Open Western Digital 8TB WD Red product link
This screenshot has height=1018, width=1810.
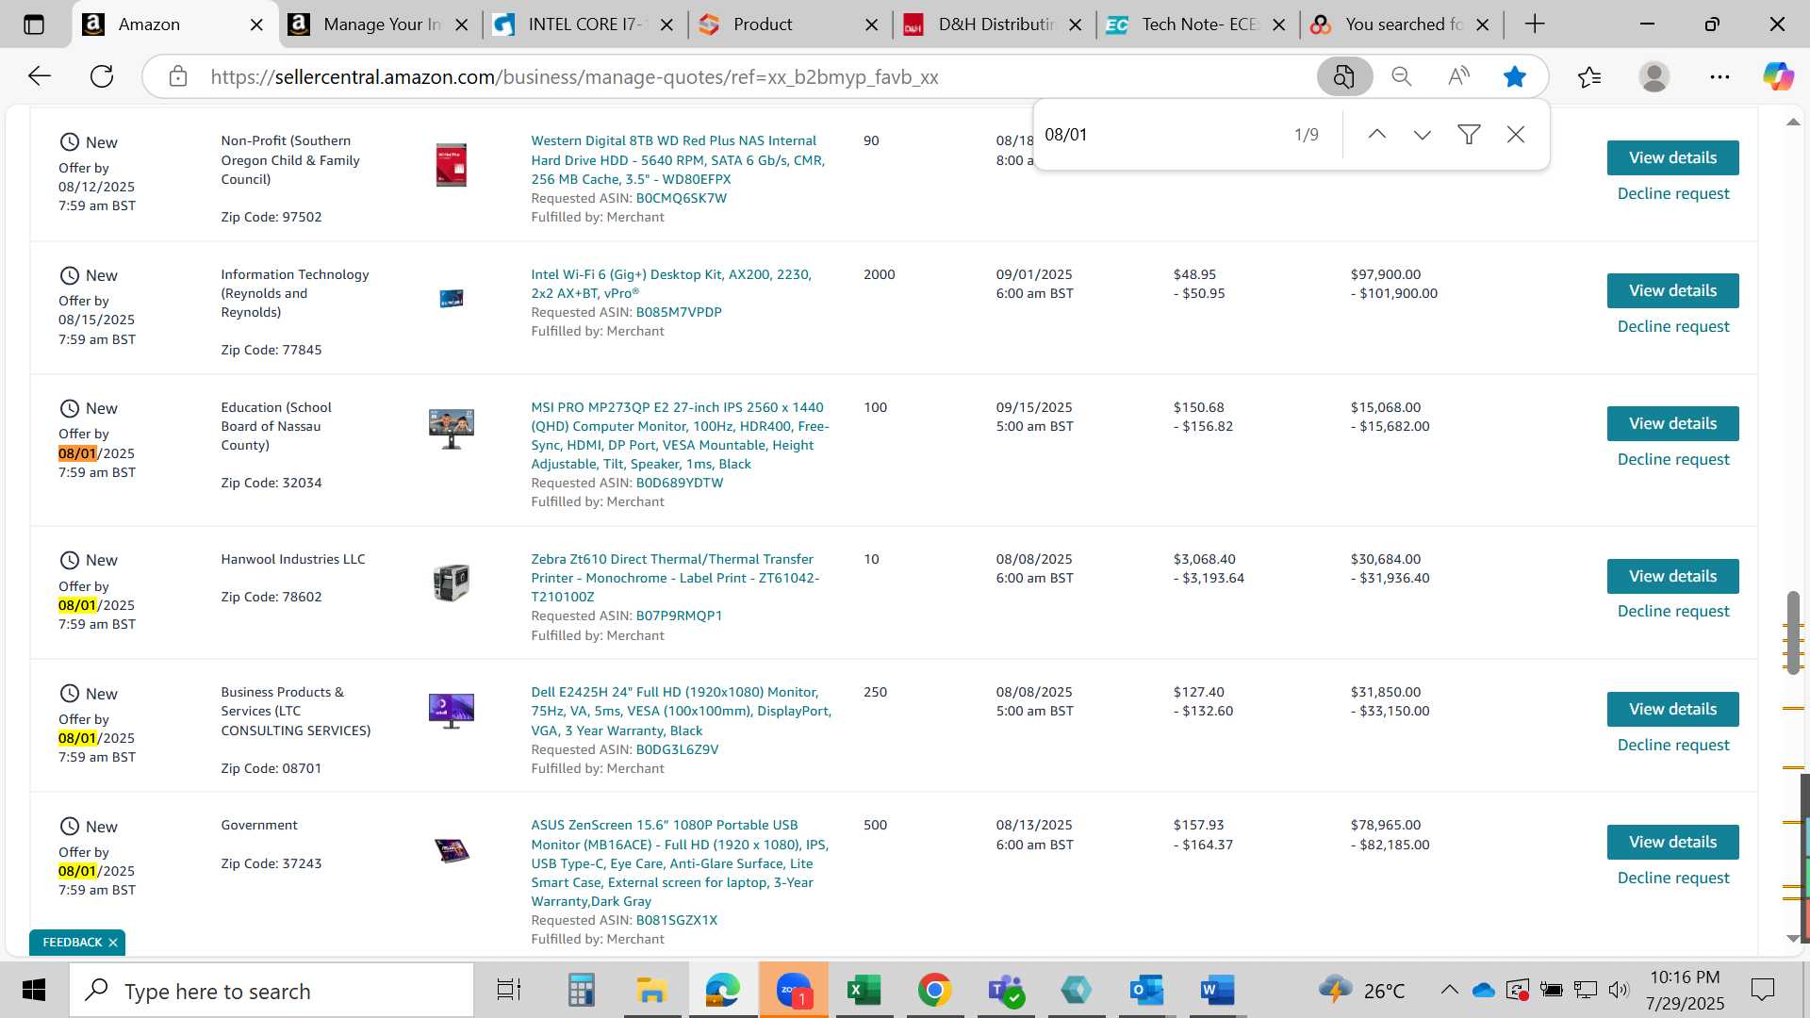pyautogui.click(x=678, y=159)
